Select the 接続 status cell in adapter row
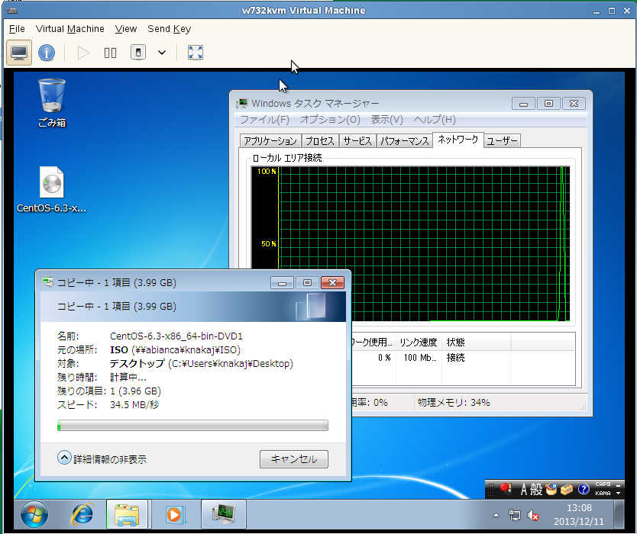The height and width of the screenshot is (534, 637). pos(455,358)
